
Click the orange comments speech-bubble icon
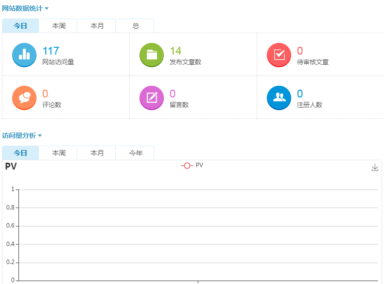pos(24,97)
